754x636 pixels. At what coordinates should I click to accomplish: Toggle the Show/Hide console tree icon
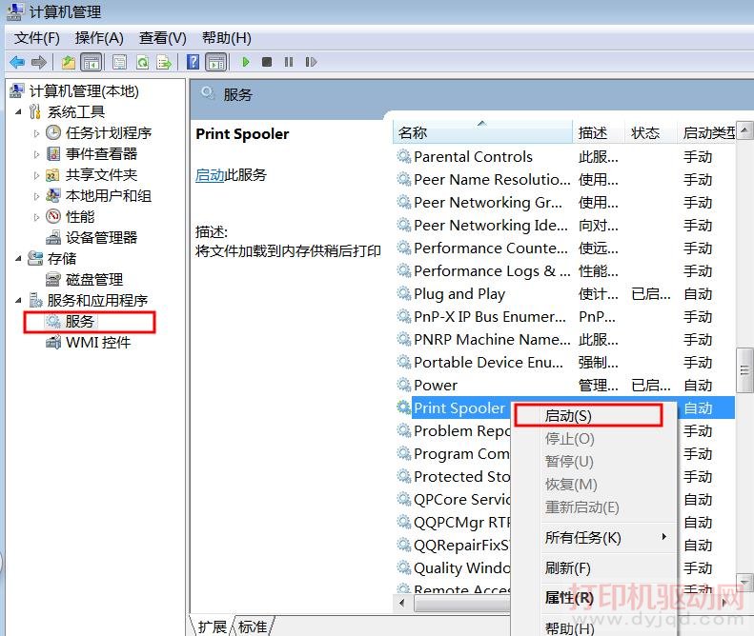[x=92, y=62]
